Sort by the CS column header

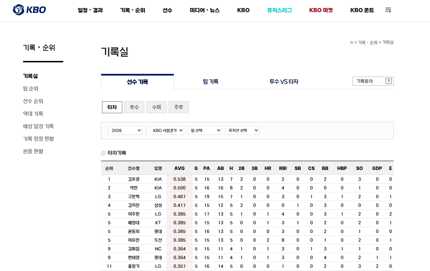(x=311, y=168)
